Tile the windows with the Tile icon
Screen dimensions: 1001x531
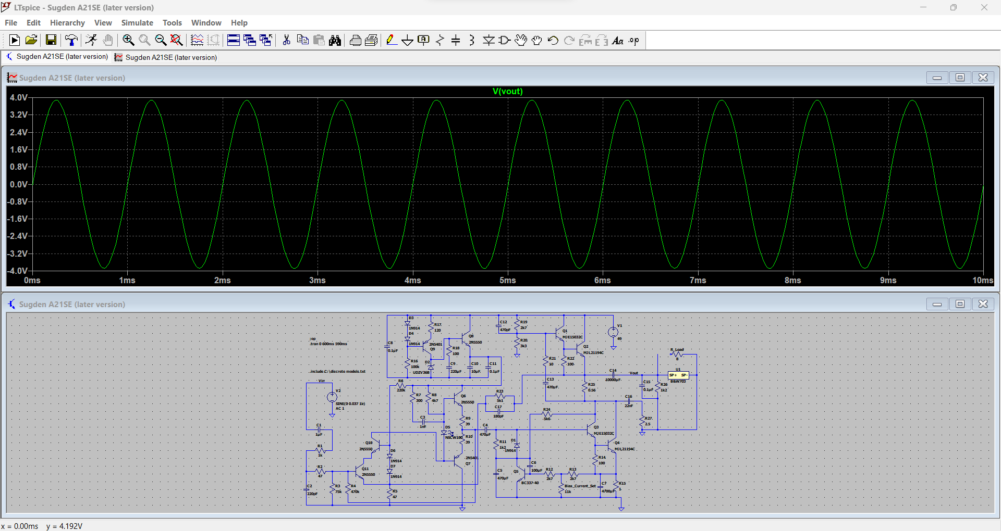click(x=234, y=40)
